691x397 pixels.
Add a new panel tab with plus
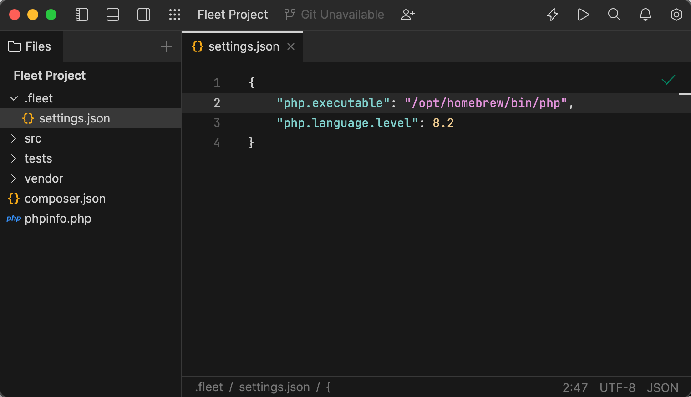click(x=167, y=46)
